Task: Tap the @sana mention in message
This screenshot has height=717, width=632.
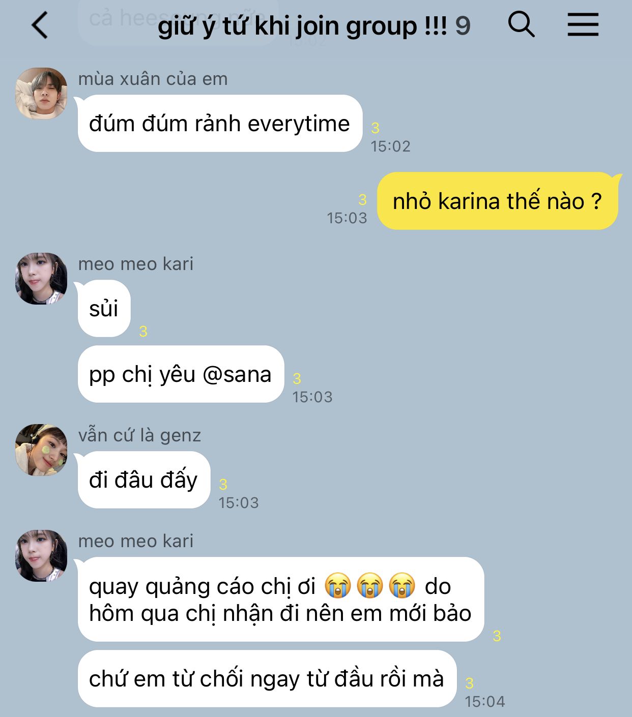Action: 237,375
